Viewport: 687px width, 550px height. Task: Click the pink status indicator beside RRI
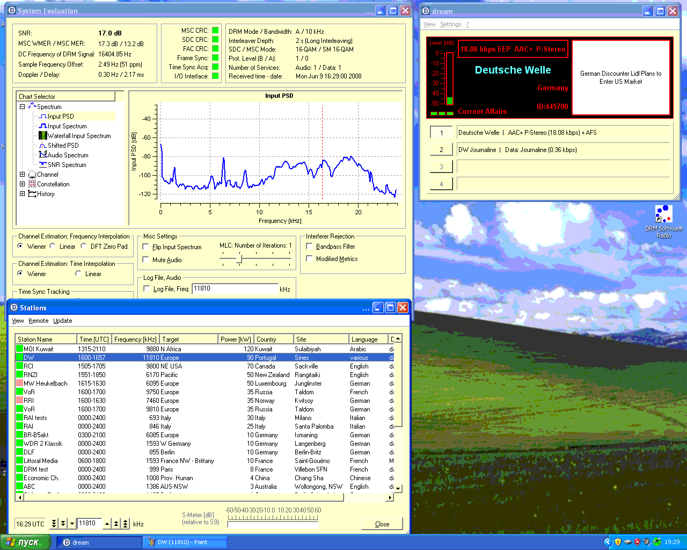point(19,401)
